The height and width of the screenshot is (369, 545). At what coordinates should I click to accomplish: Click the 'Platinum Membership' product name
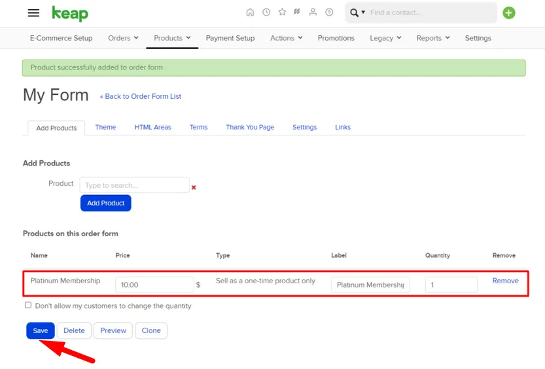click(x=65, y=281)
